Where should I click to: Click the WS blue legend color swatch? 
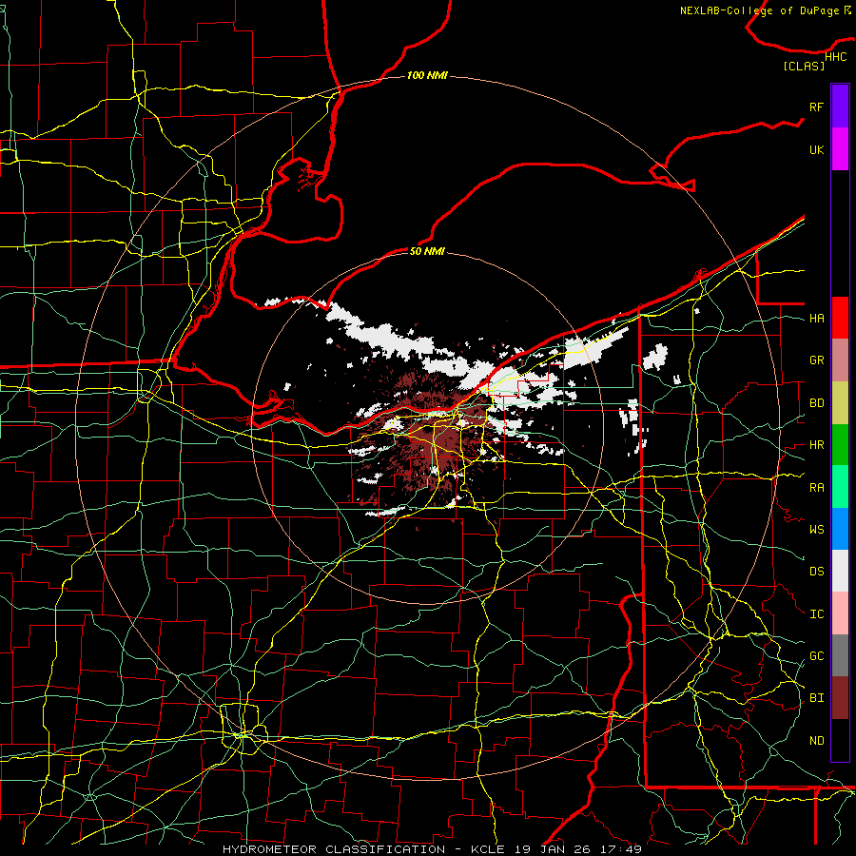840,529
